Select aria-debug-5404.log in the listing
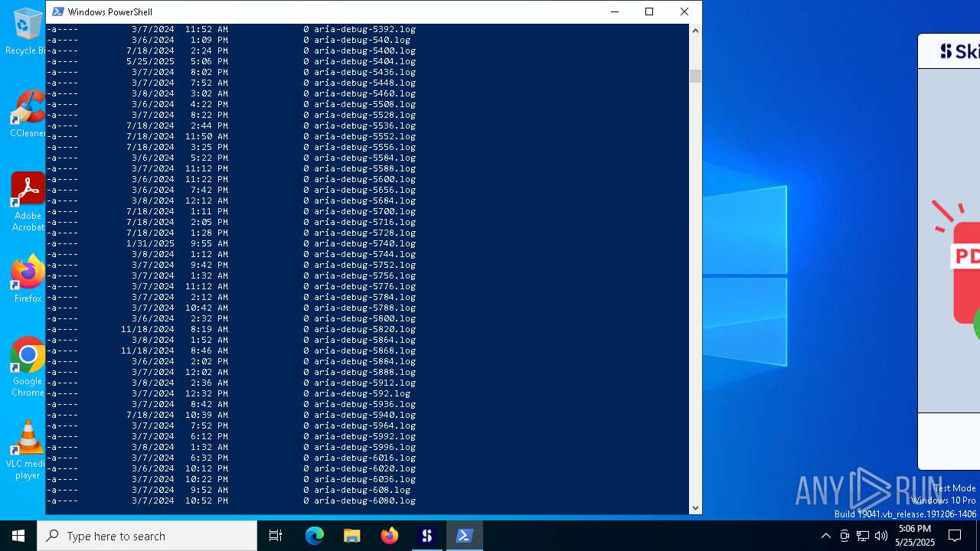Image resolution: width=980 pixels, height=551 pixels. click(364, 61)
